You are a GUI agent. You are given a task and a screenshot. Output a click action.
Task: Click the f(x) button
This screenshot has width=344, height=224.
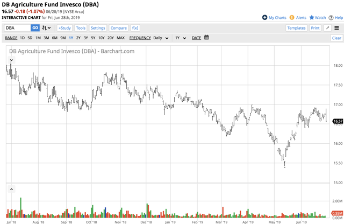[135, 28]
